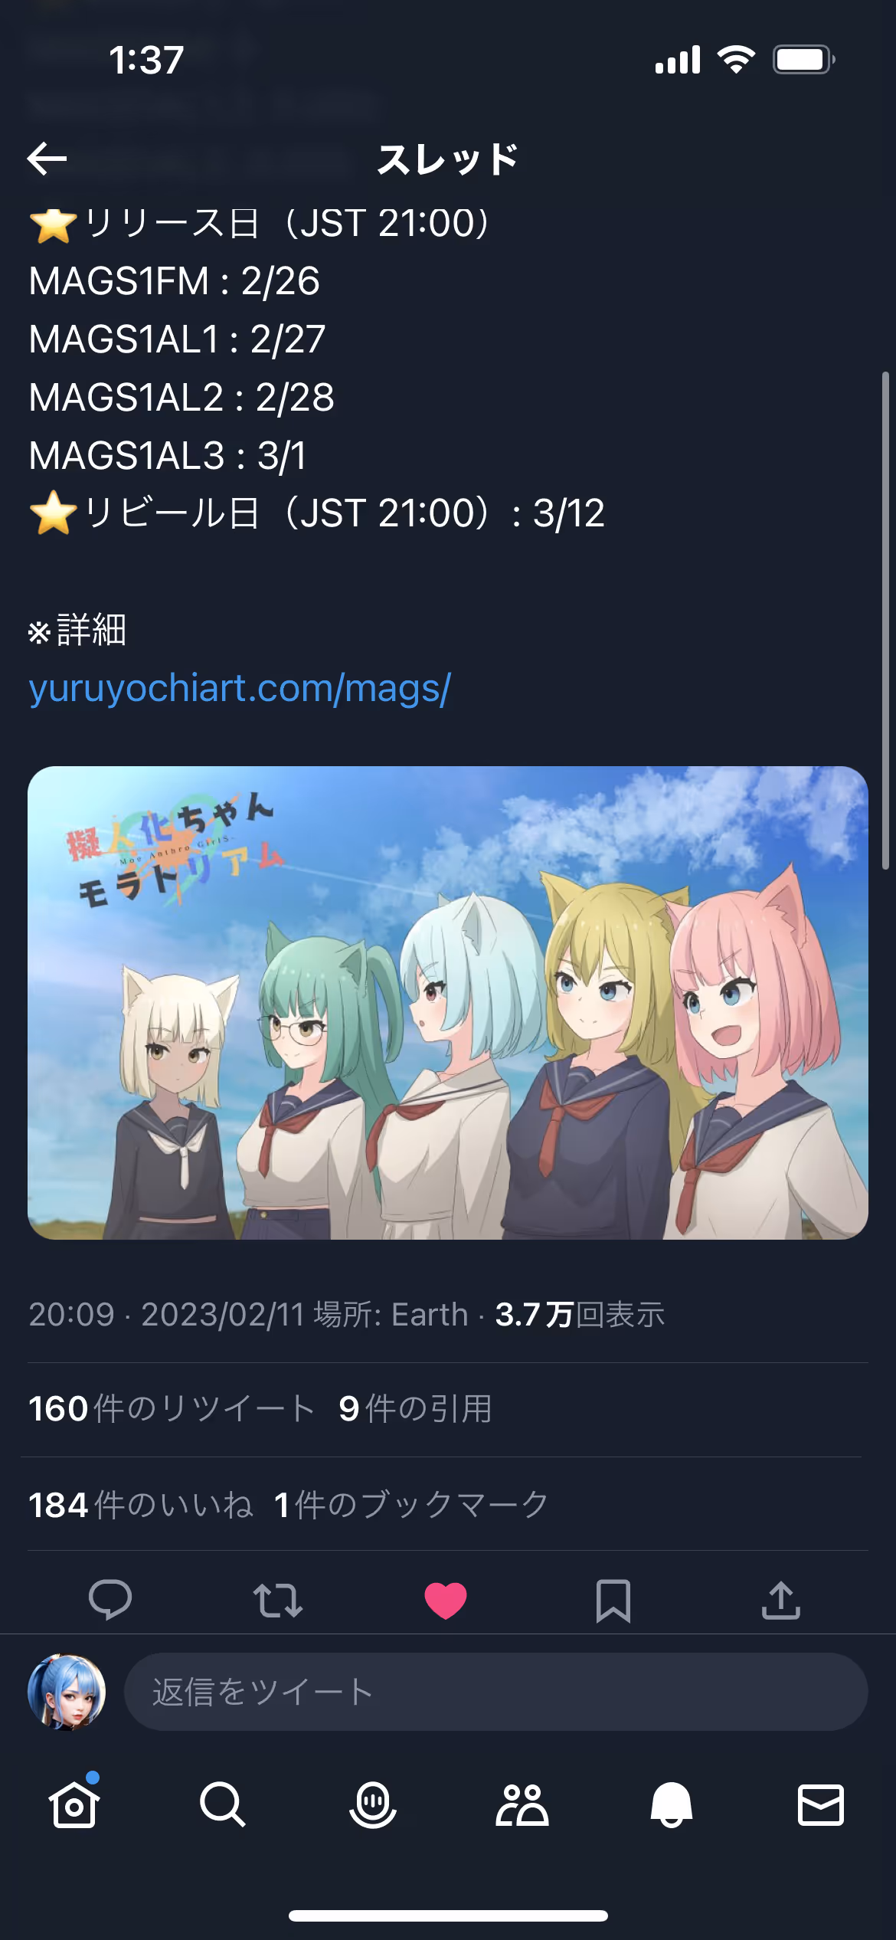Screen dimensions: 896x1940
Task: Open the Notifications bell tab
Action: pos(672,1804)
